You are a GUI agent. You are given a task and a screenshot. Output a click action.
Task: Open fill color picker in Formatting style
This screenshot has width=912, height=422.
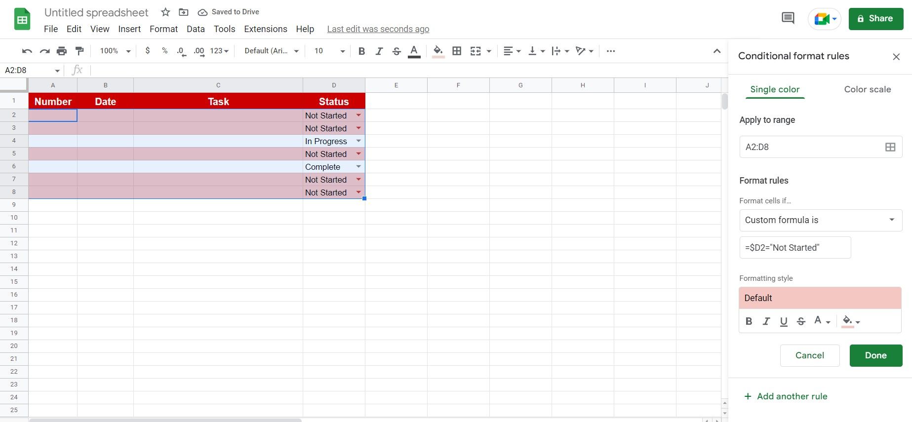[850, 321]
